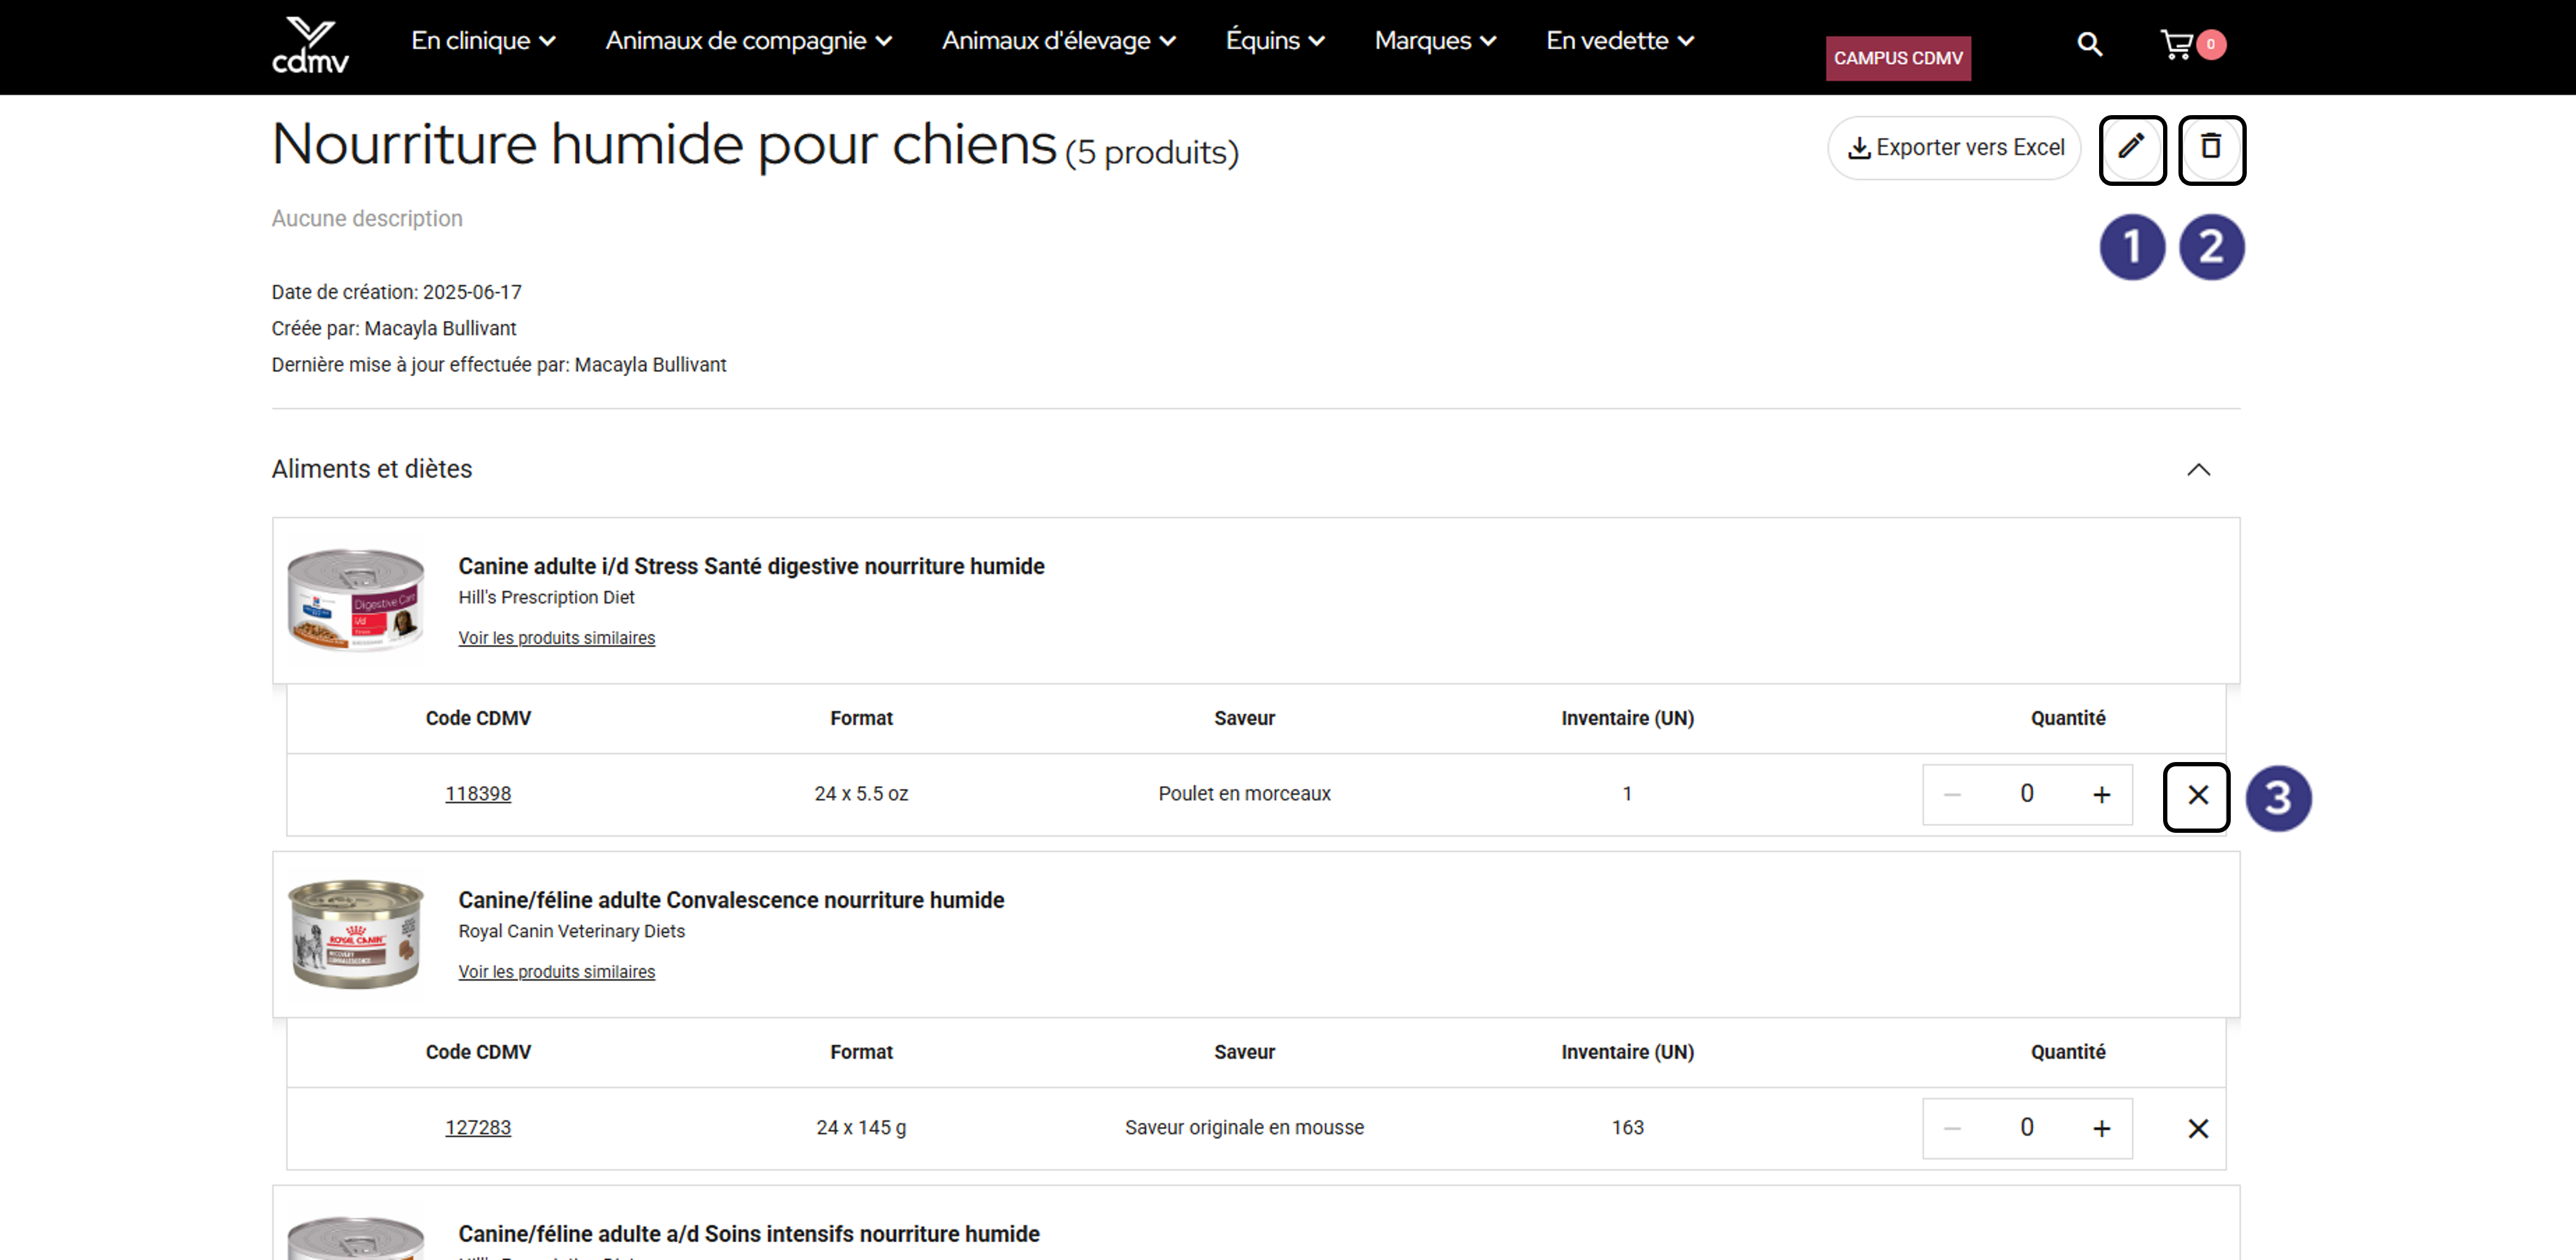The height and width of the screenshot is (1260, 2576).
Task: Click the cdmv logo
Action: pos(310,45)
